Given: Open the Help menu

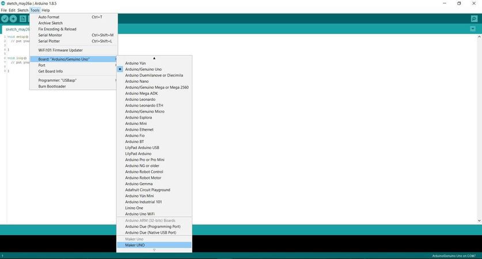Looking at the screenshot, I should coord(45,10).
